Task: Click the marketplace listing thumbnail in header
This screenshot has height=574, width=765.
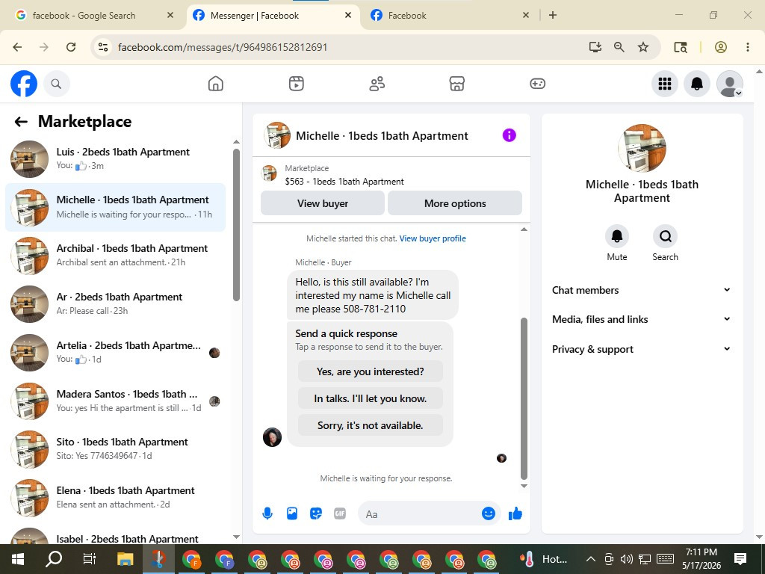Action: point(269,173)
